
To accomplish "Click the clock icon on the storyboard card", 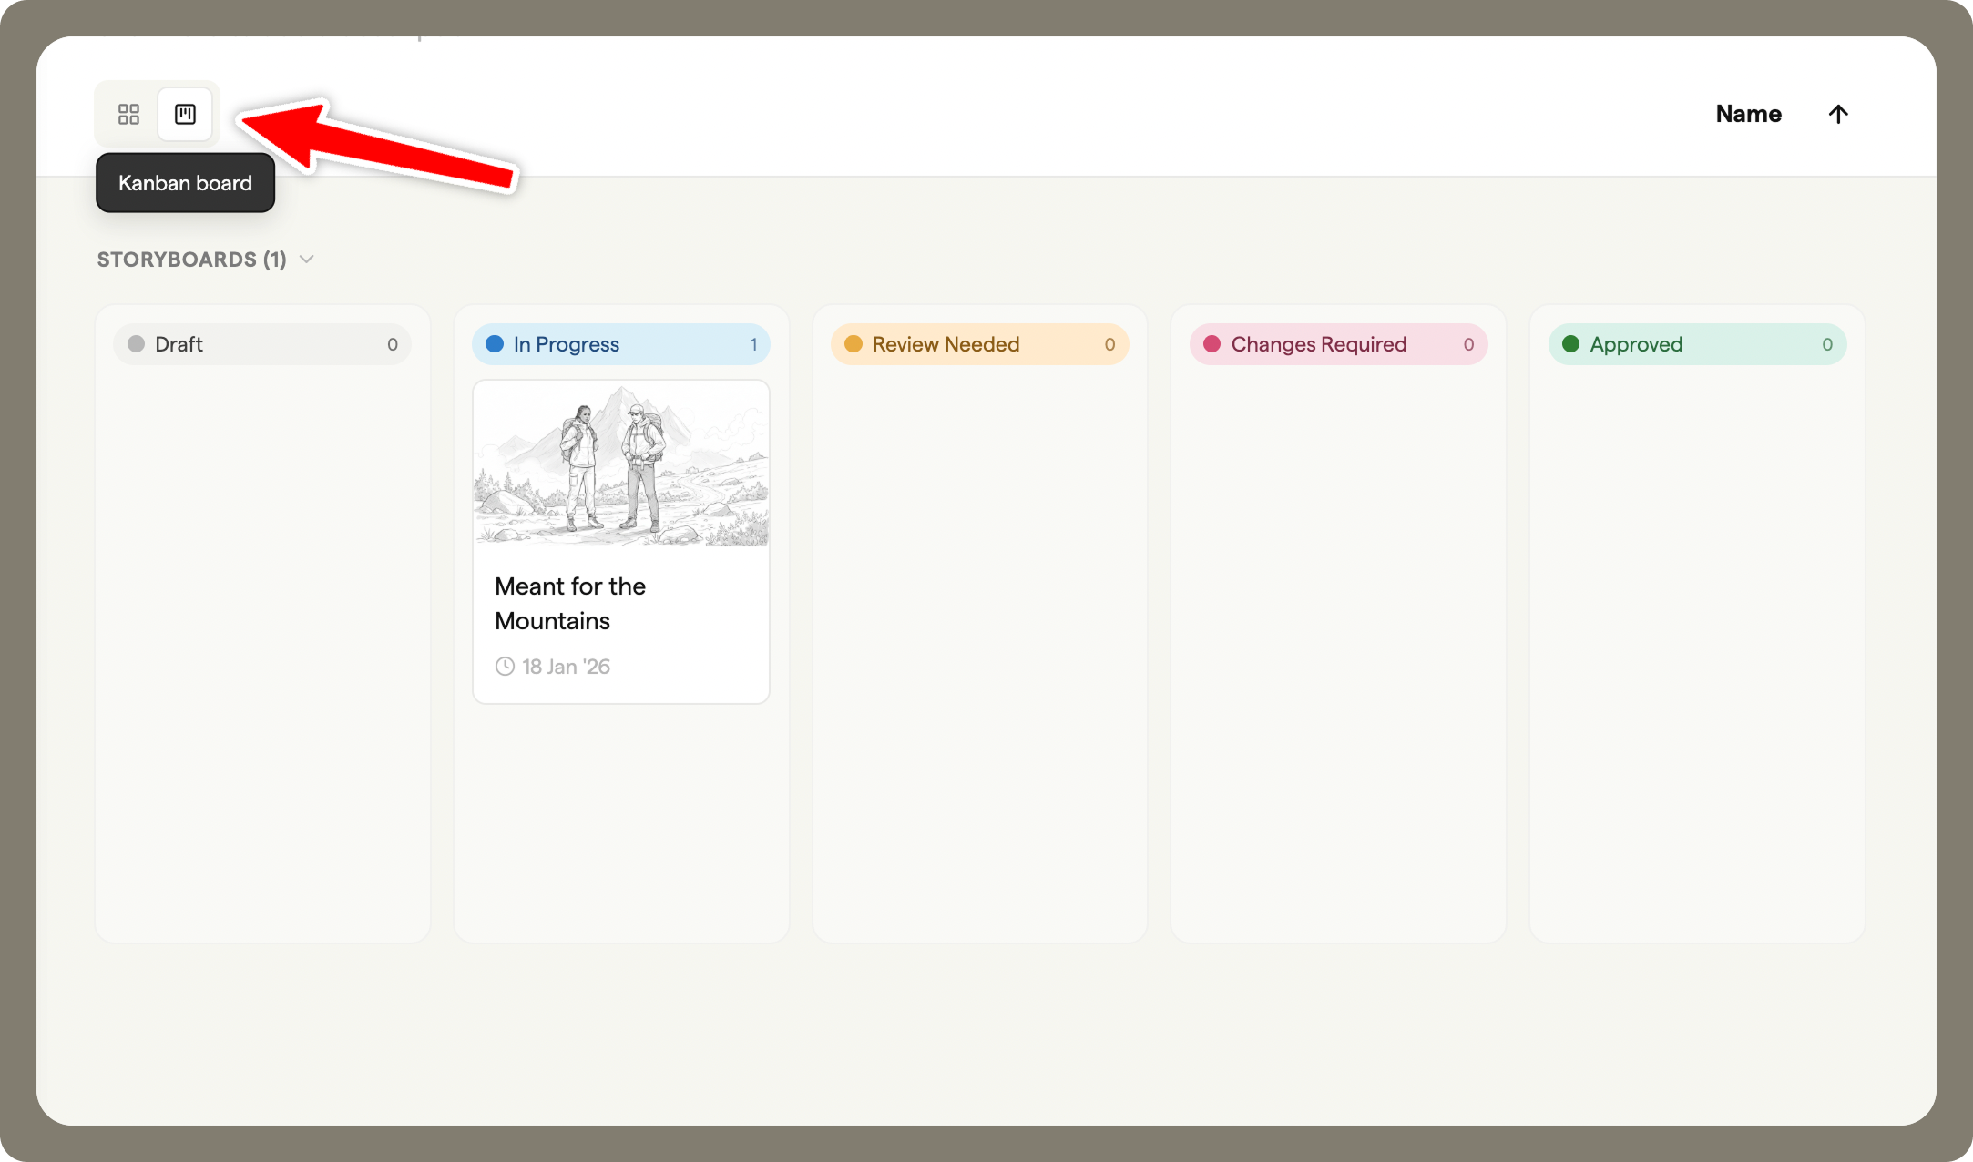I will (505, 666).
